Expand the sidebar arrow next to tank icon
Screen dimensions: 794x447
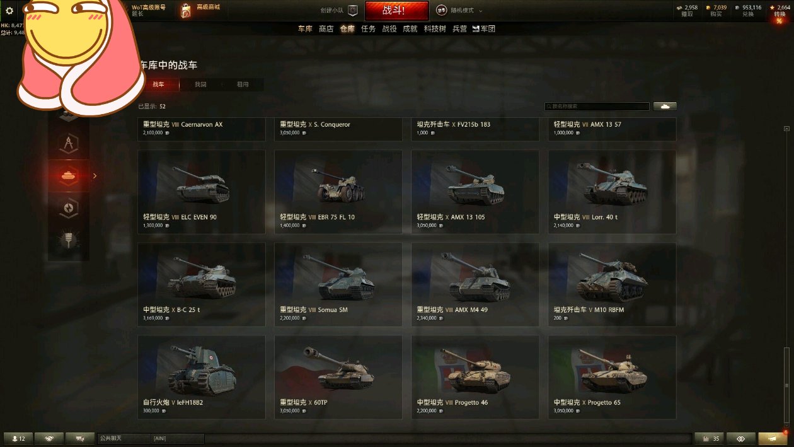(x=95, y=176)
